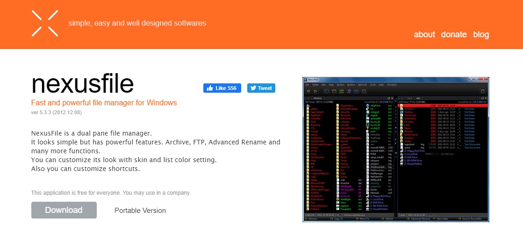Click the Facebook Like 556 button

tap(222, 88)
